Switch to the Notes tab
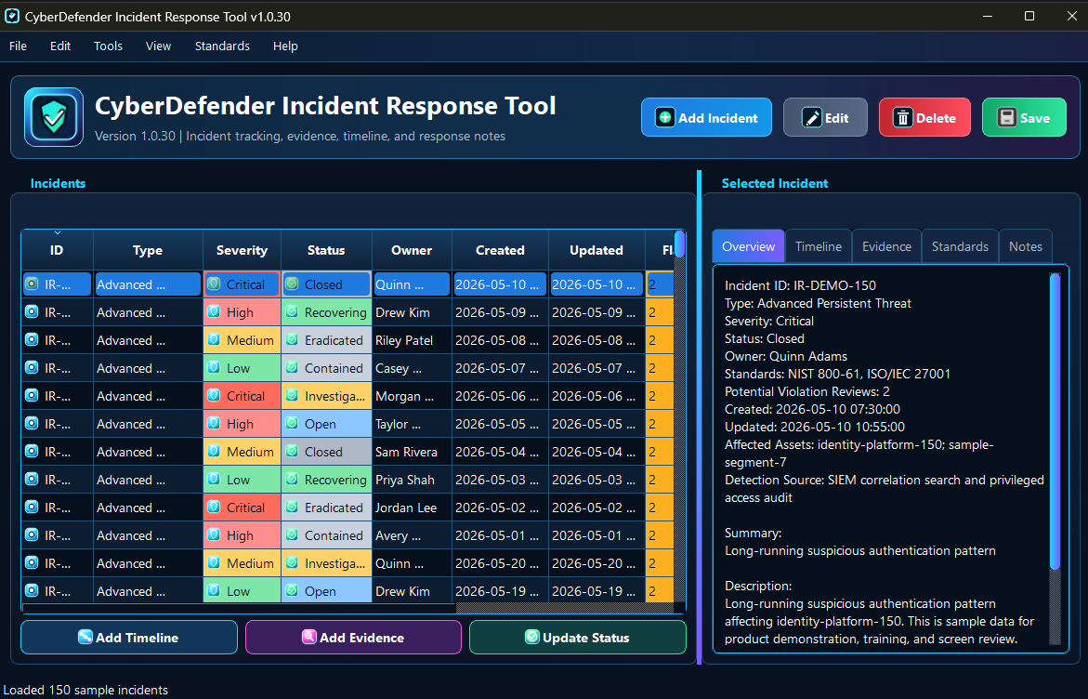The image size is (1088, 699). (x=1026, y=246)
